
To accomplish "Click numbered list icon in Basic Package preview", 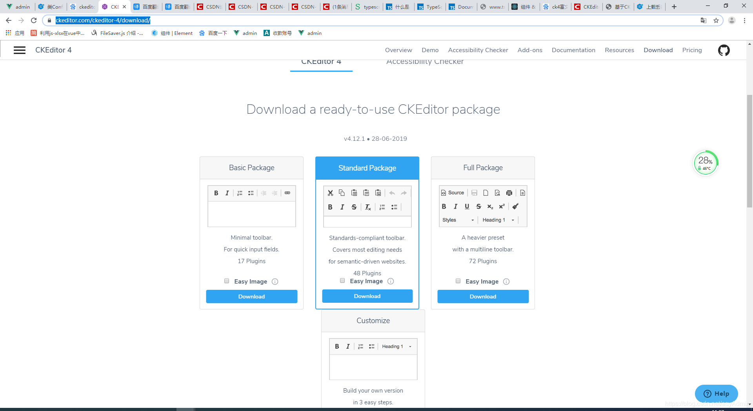I will click(x=240, y=193).
